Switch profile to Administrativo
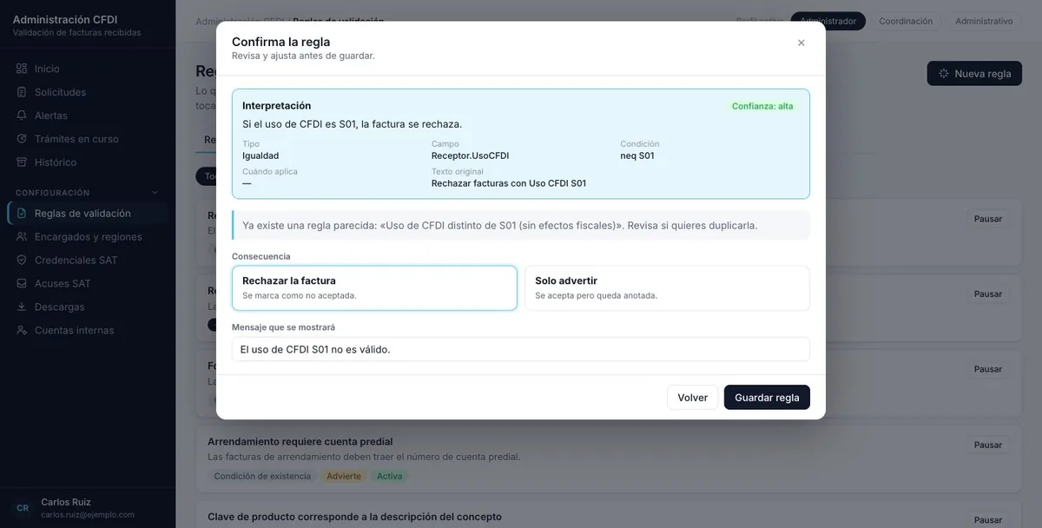1042x528 pixels. pos(984,21)
